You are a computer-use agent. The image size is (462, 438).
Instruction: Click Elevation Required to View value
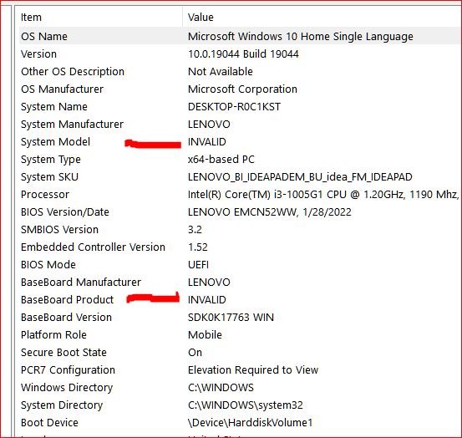[253, 370]
